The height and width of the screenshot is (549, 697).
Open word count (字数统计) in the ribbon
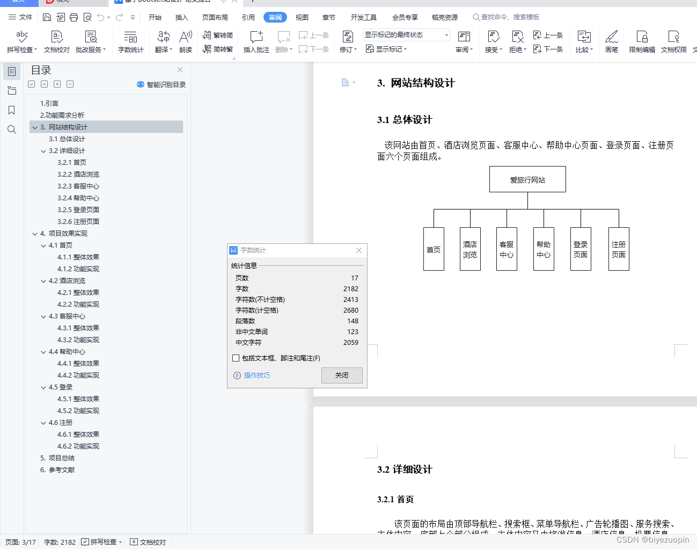[131, 41]
